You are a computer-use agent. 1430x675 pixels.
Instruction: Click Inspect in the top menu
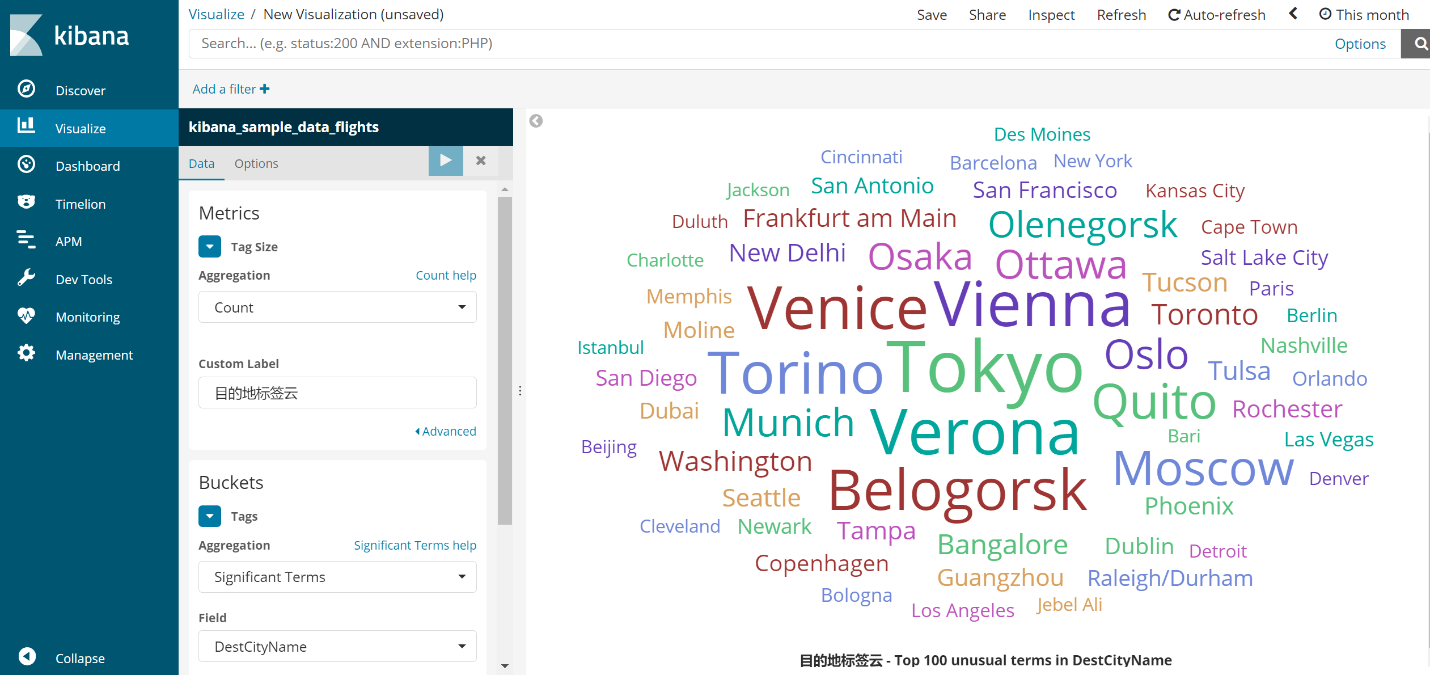[1051, 15]
